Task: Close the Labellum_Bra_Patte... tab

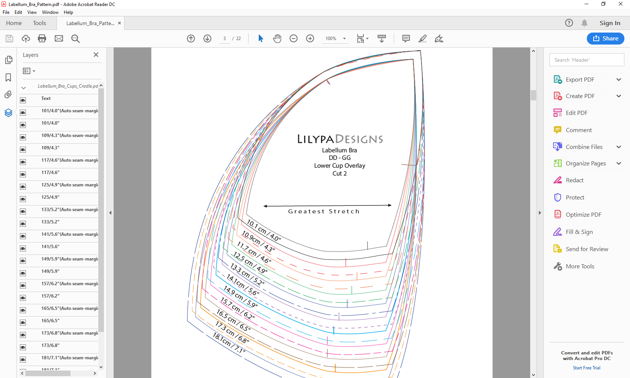Action: tap(119, 23)
